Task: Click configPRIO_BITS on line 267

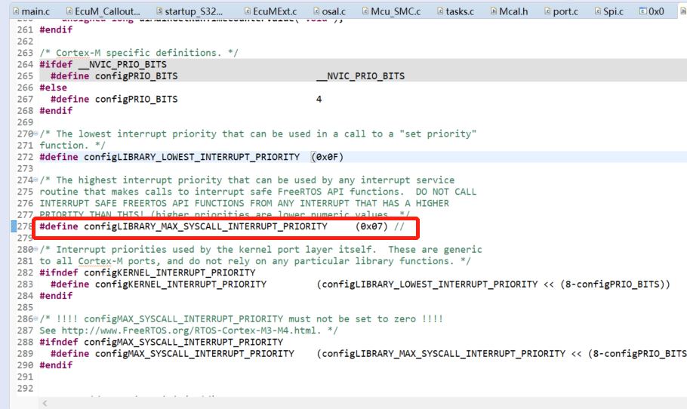Action: coord(136,99)
